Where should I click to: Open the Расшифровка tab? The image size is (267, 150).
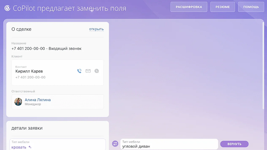[x=189, y=7]
